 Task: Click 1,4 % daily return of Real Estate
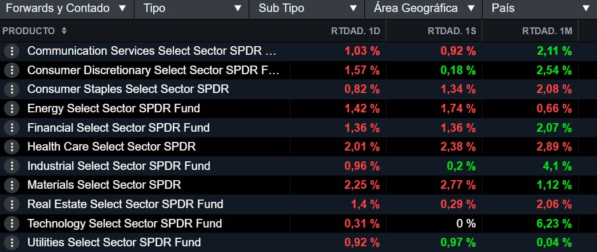365,204
